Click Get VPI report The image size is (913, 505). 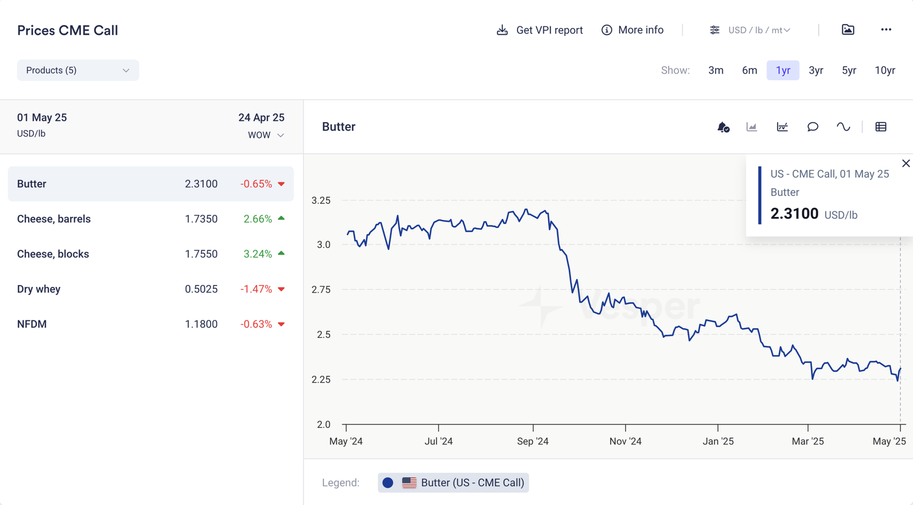[x=540, y=30]
